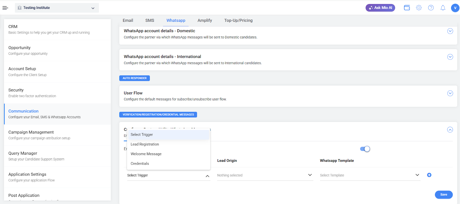
Task: Click the wallet icon in header
Action: click(x=407, y=8)
